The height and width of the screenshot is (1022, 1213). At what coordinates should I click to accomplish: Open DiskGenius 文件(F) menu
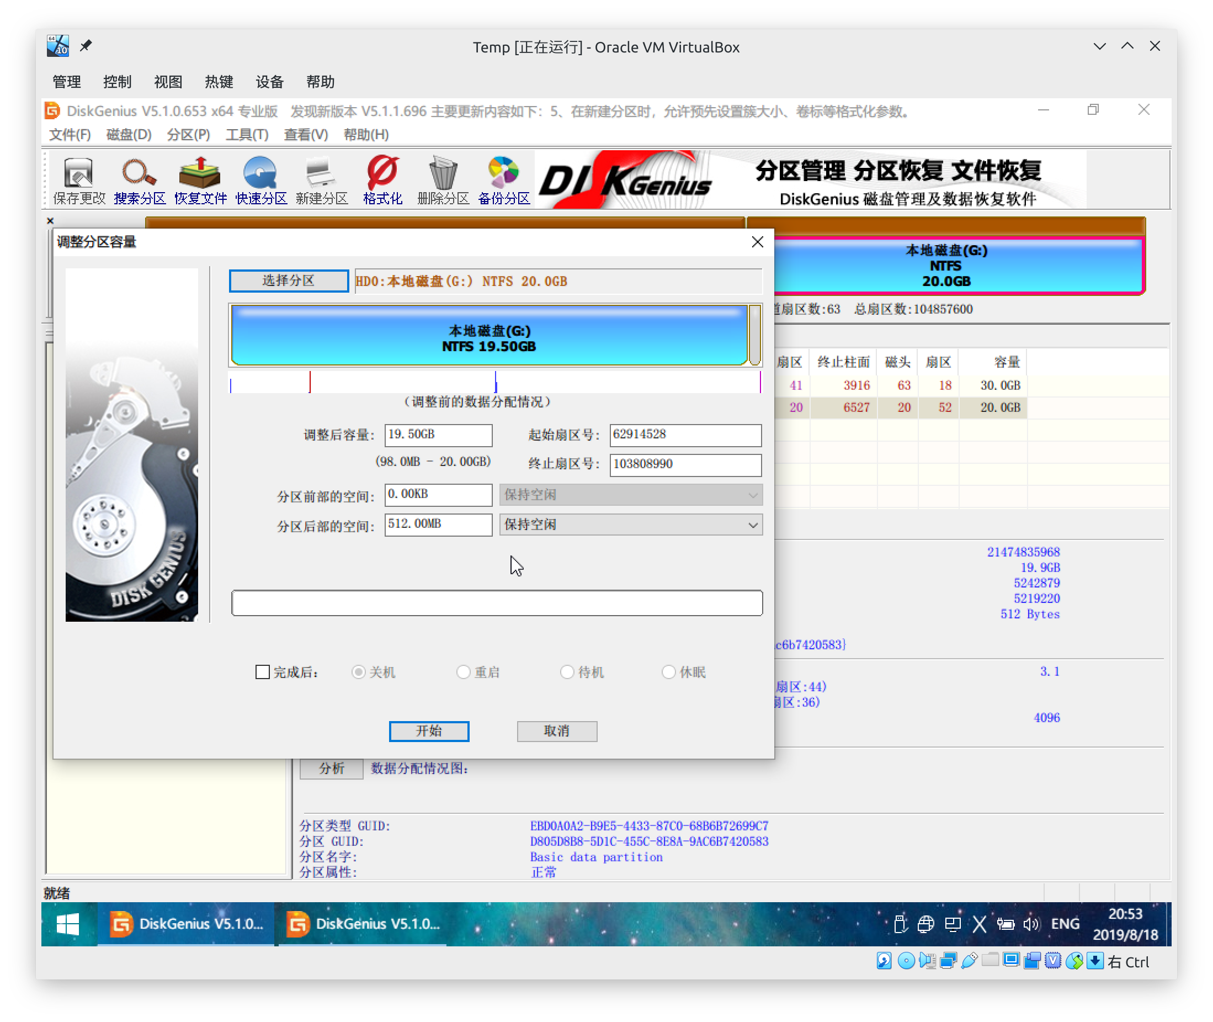pos(70,134)
